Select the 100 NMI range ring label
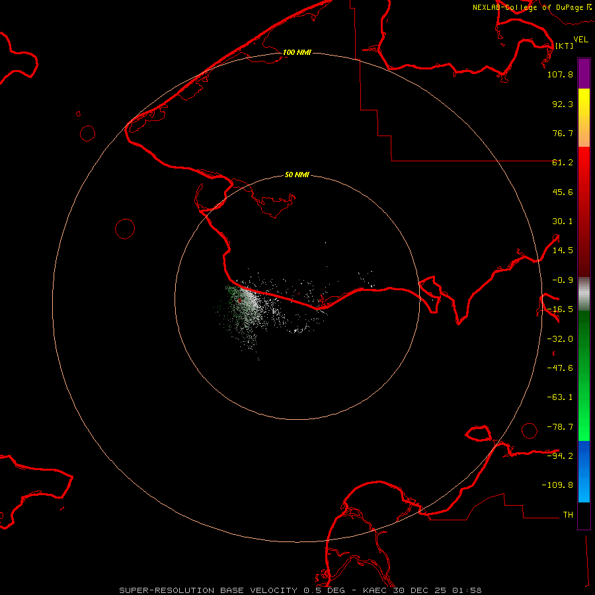Screen dimensions: 595x595 click(297, 52)
